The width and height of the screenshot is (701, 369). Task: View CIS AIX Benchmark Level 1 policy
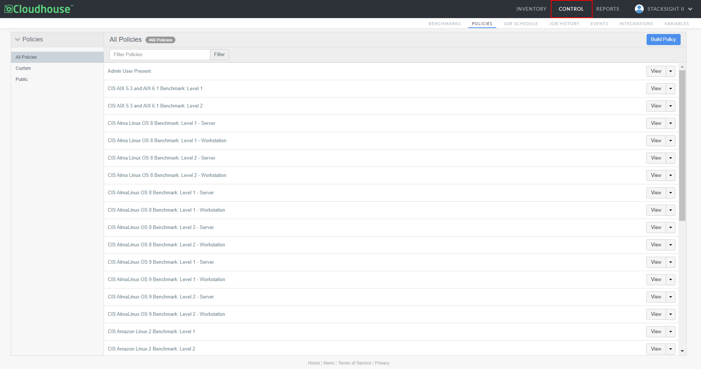[656, 89]
